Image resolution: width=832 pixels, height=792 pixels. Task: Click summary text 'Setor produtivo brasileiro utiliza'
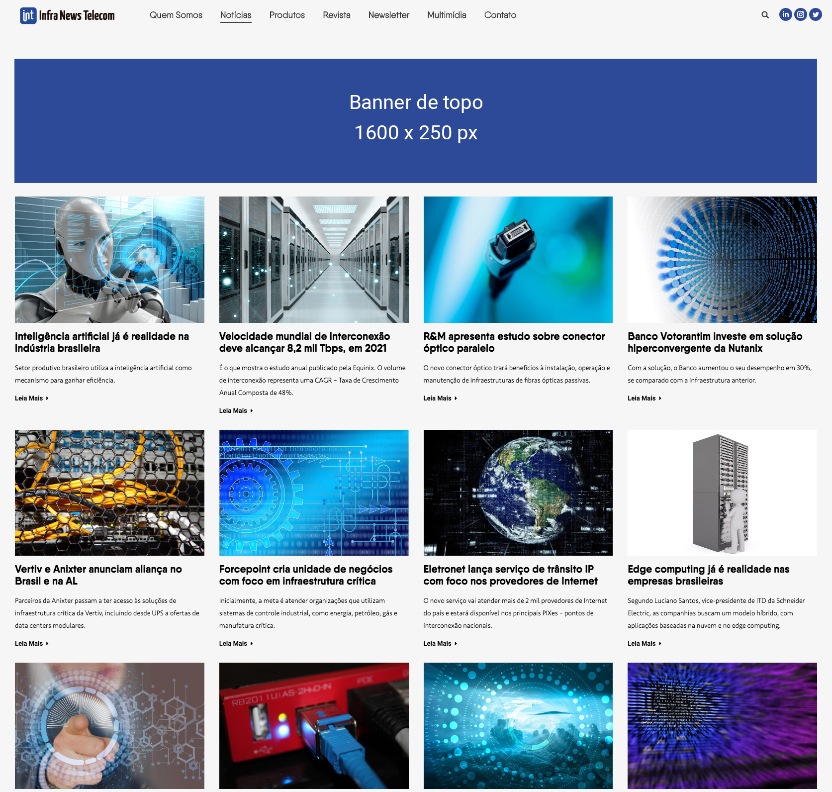(103, 374)
